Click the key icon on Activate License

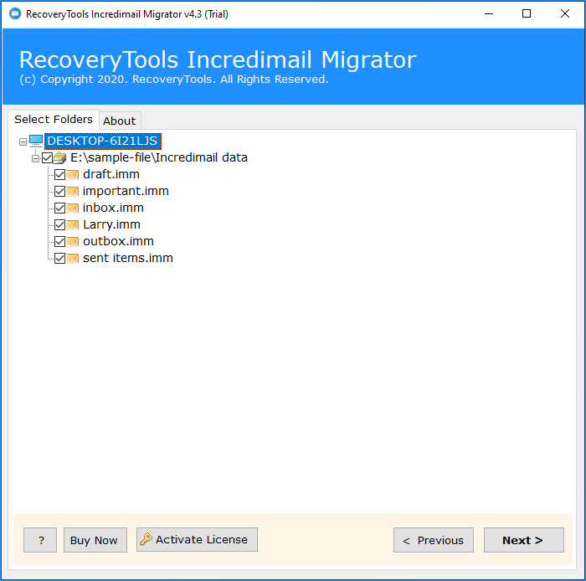click(x=146, y=539)
